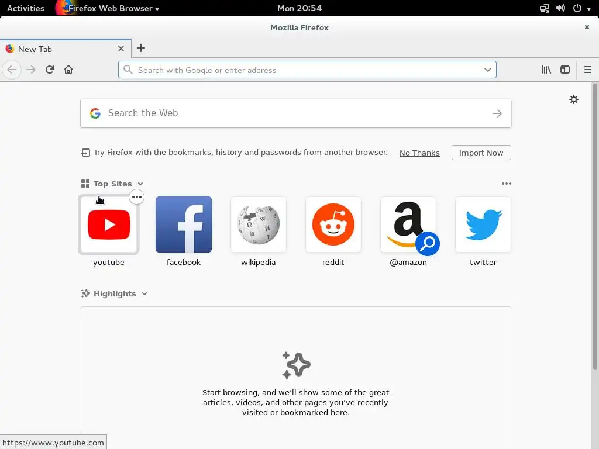Click the twitter label text

(x=483, y=263)
